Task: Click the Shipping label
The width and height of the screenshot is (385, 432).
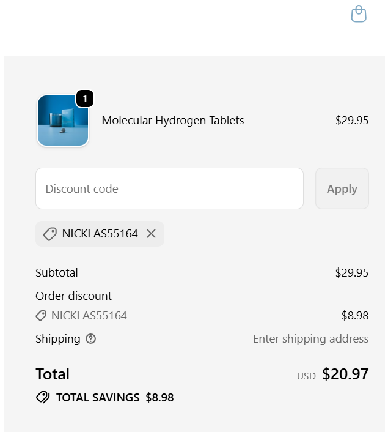Action: click(x=58, y=339)
